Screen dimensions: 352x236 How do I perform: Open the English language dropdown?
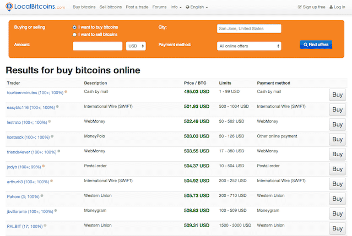coord(197,7)
